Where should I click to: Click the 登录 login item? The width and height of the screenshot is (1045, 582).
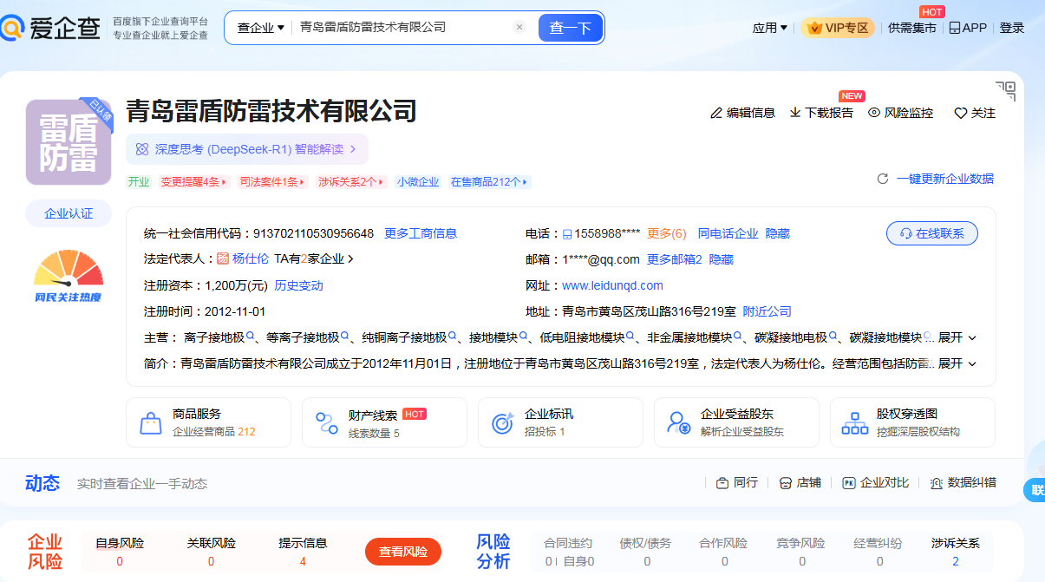point(1012,28)
